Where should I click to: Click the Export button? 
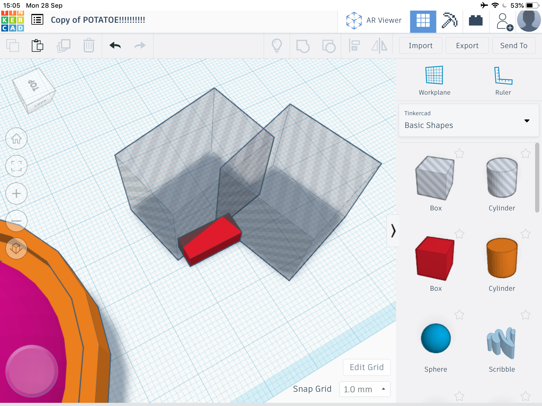click(467, 45)
